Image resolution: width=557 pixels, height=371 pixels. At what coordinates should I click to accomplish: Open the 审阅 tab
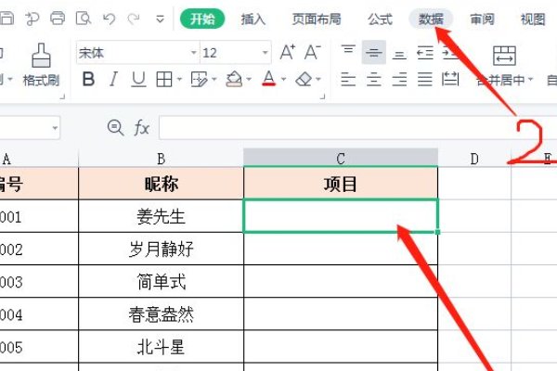point(482,19)
